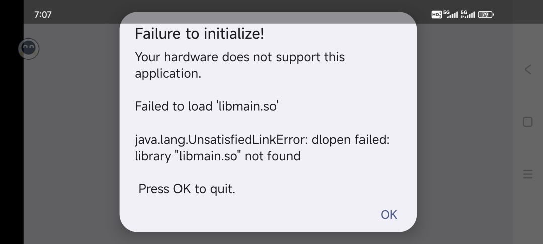
Task: Tap the first 5G signal indicator
Action: click(x=450, y=14)
